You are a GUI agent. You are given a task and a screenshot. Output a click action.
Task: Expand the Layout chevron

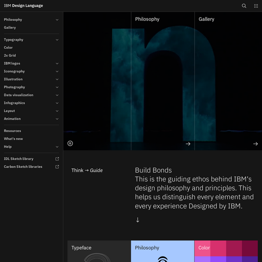[57, 111]
